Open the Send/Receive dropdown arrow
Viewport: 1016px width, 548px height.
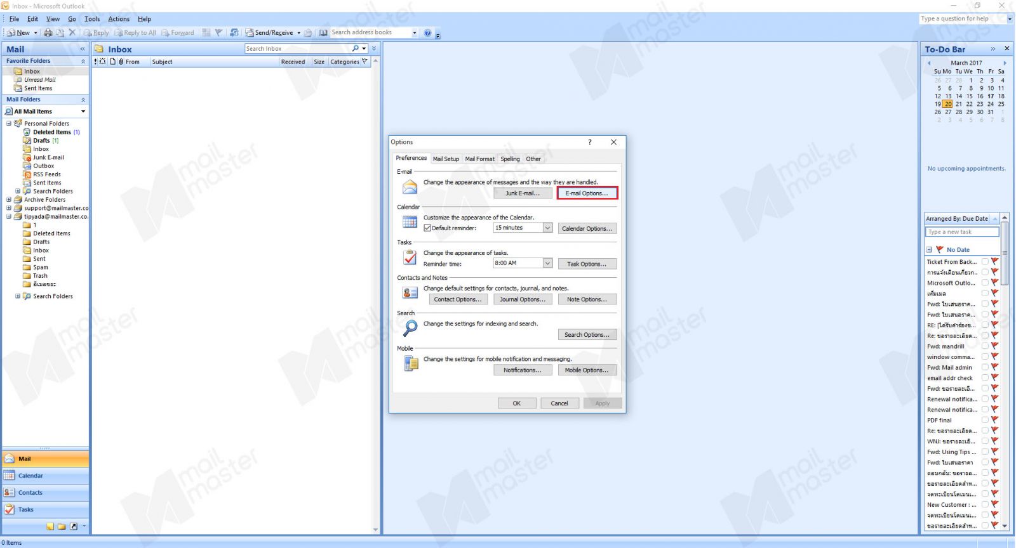[298, 33]
